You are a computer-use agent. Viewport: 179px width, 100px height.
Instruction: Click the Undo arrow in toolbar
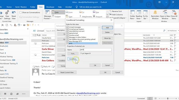(x=11, y=25)
